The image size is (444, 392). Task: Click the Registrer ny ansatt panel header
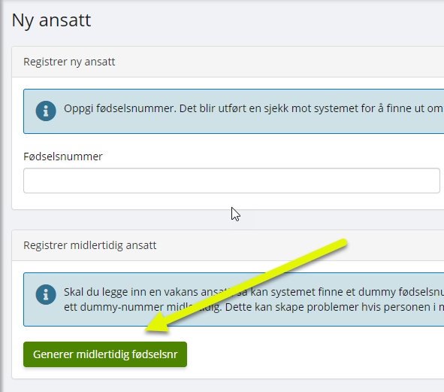point(228,62)
